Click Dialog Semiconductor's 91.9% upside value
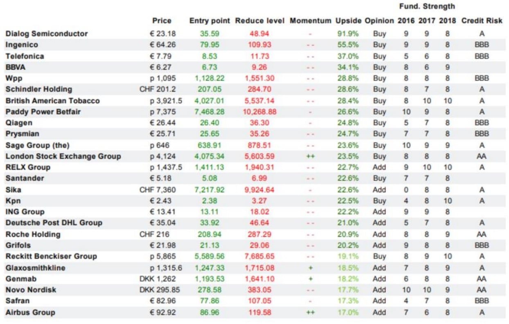This screenshot has height=324, width=509. click(x=348, y=34)
